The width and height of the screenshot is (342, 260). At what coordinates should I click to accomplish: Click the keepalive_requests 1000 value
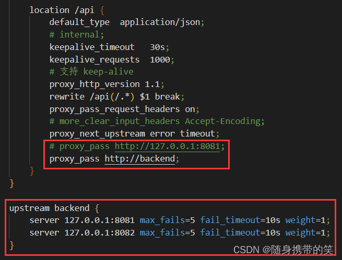[x=160, y=59]
